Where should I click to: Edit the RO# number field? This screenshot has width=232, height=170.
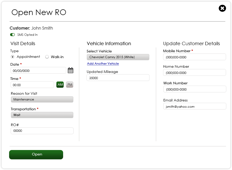pos(42,131)
